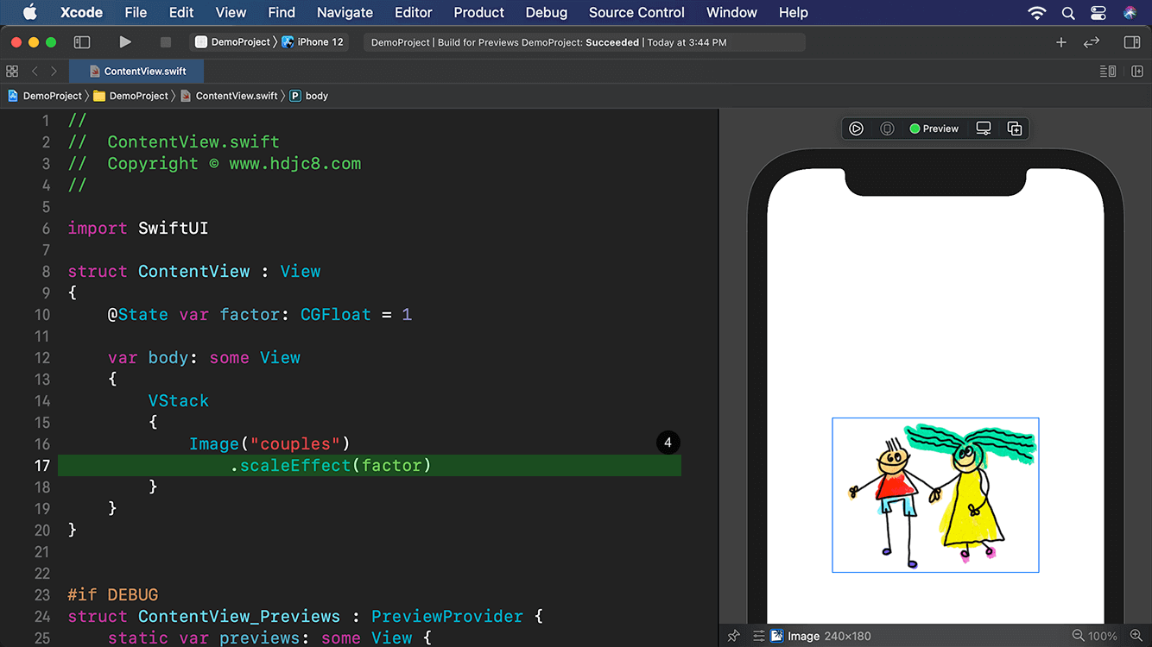Toggle the navigator sidebar
The height and width of the screenshot is (647, 1152).
pyautogui.click(x=82, y=41)
